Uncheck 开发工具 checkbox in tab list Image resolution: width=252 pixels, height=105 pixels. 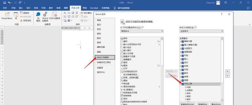(183, 84)
